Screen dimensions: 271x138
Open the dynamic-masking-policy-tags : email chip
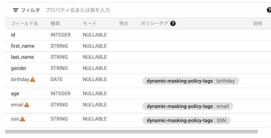pos(188,106)
